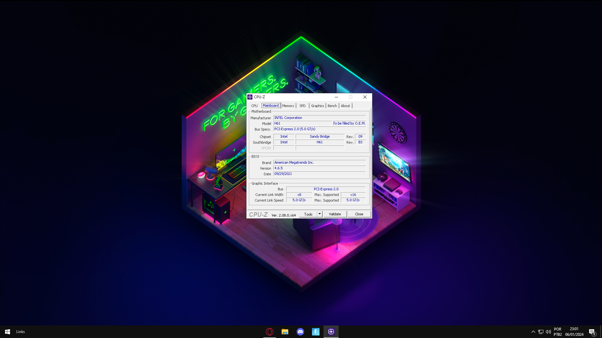Click the Show desktop strip at the taskbar's end

tap(601, 332)
